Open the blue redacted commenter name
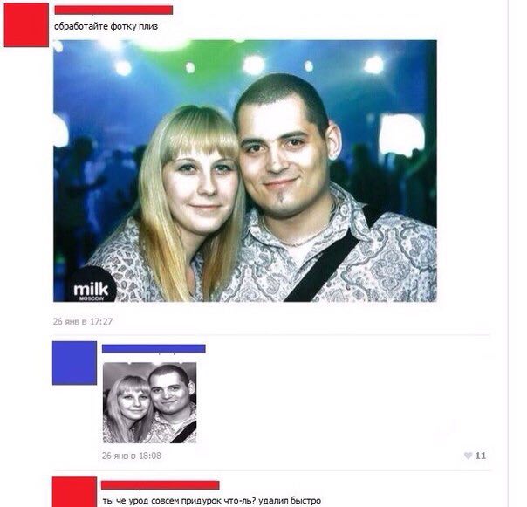Viewport: 527px width, 507px height. click(x=154, y=349)
